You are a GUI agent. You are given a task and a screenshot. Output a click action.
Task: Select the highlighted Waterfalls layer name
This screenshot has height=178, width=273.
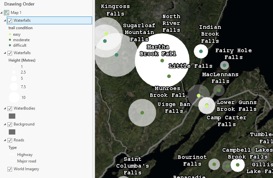pyautogui.click(x=22, y=20)
